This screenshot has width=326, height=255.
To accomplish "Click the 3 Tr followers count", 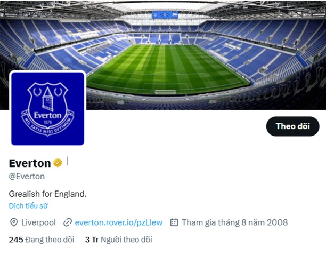I will (92, 240).
